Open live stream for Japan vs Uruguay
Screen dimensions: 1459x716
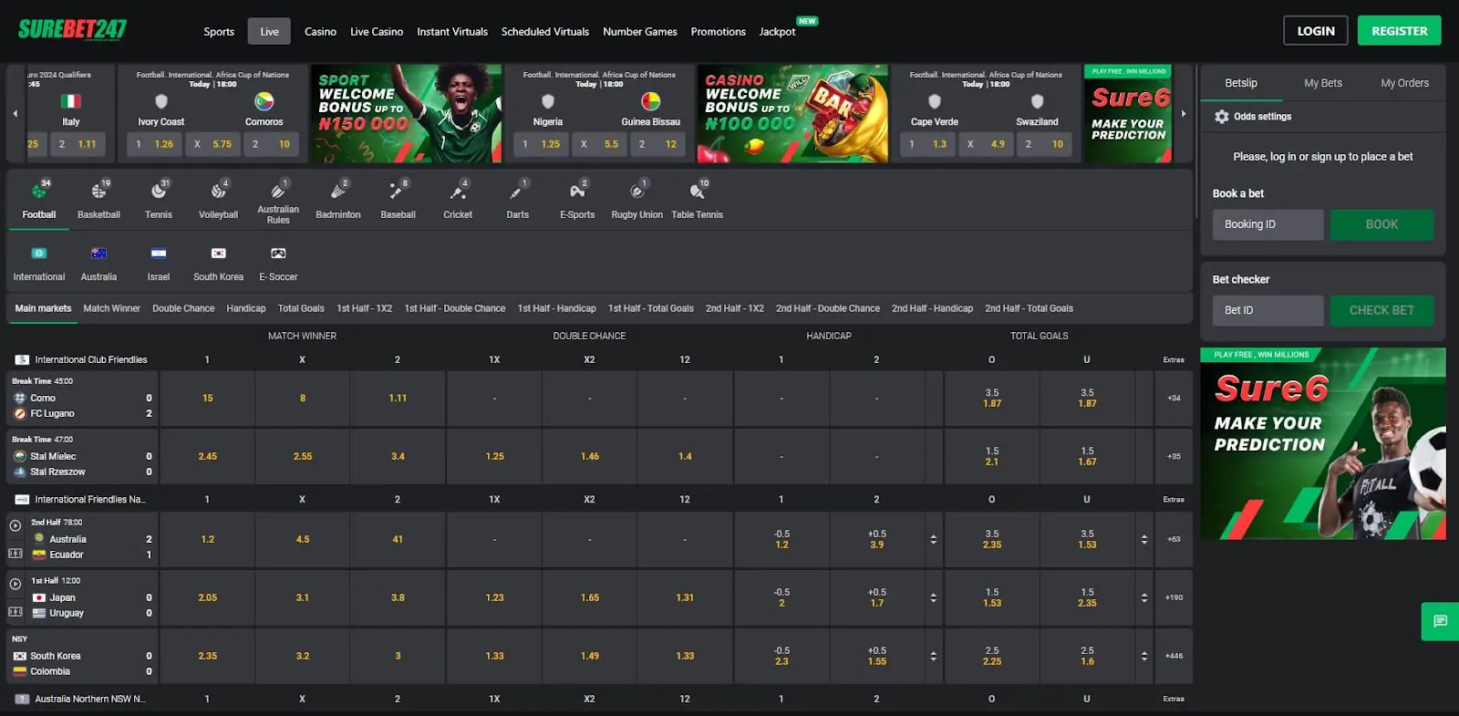pyautogui.click(x=16, y=584)
